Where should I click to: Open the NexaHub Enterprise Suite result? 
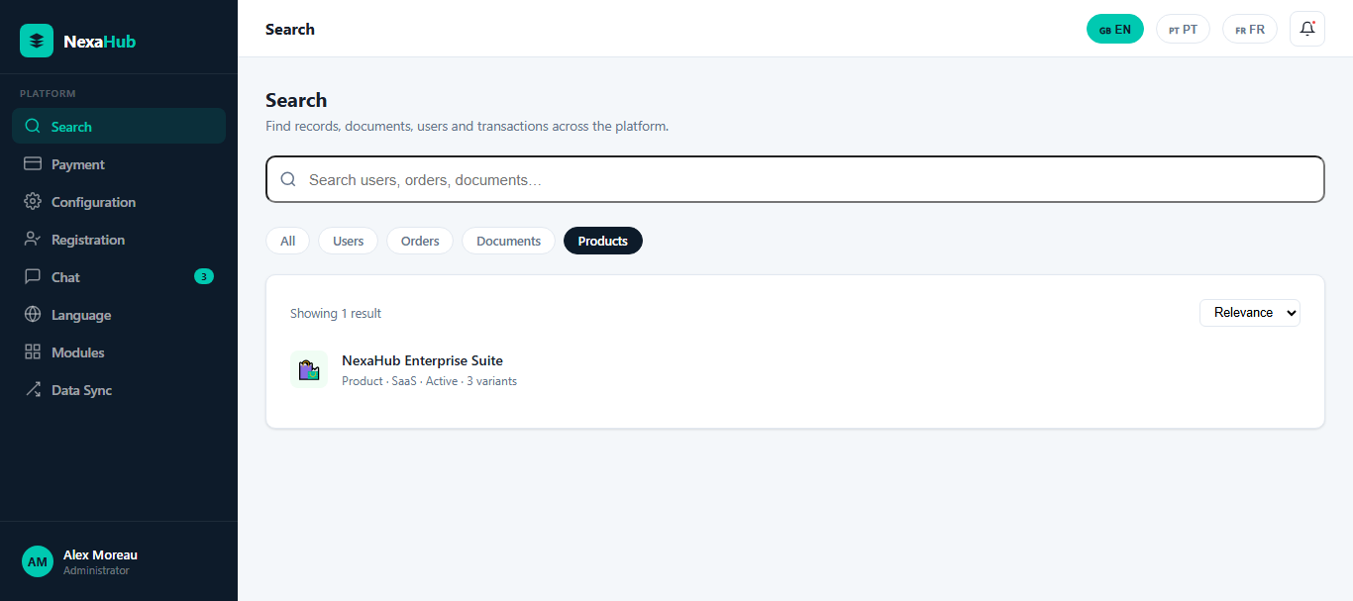coord(422,360)
